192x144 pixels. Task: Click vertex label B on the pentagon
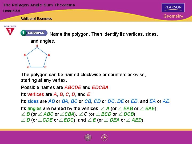point(49,55)
